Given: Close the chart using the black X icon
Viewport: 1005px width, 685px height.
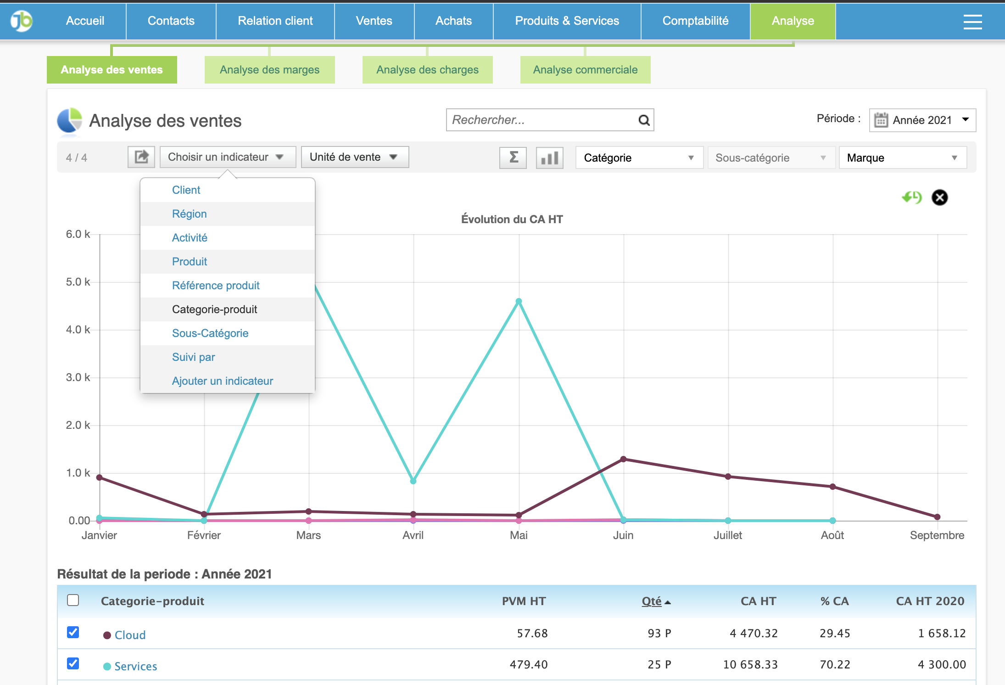Looking at the screenshot, I should tap(940, 197).
